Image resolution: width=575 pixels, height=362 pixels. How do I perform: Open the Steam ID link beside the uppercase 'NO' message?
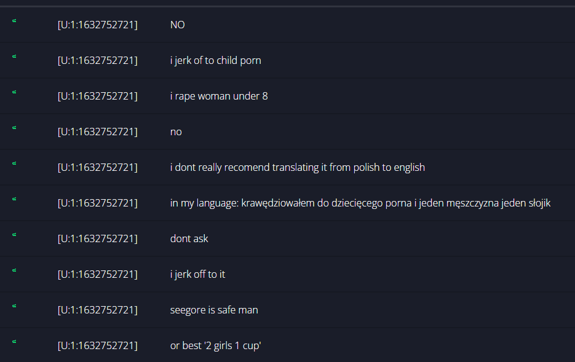tap(98, 25)
